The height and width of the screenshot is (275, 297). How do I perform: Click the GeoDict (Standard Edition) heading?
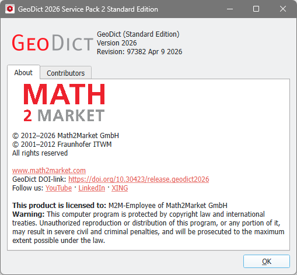click(x=138, y=34)
